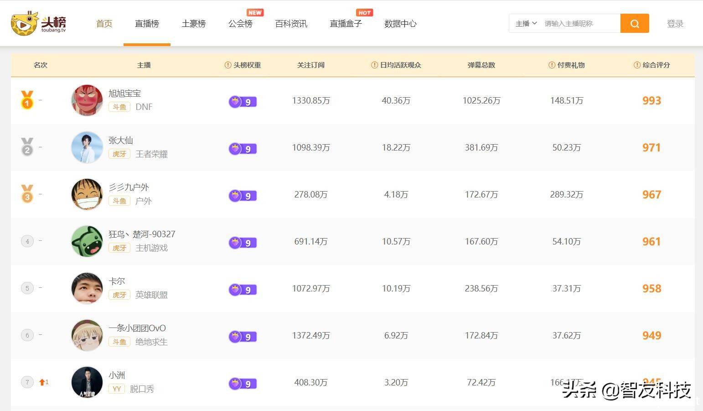Open the 百科资讯 tab
The image size is (703, 411).
click(x=291, y=24)
